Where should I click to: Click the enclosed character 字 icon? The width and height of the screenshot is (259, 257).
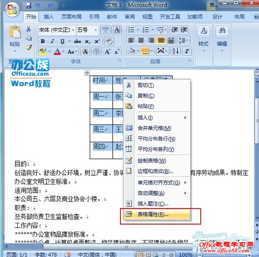[x=96, y=51]
